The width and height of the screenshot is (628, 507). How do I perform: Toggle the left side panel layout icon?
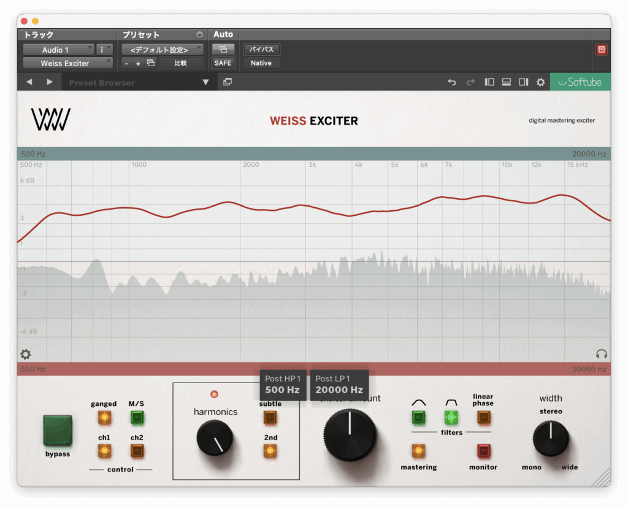489,82
